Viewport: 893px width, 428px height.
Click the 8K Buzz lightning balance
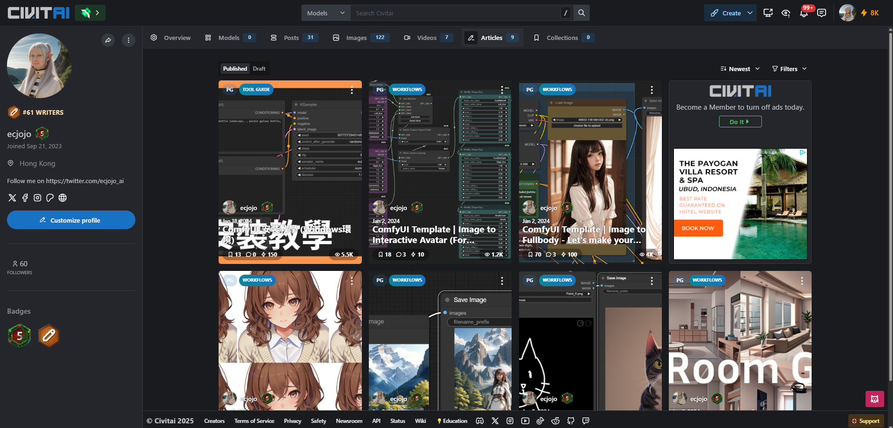click(x=870, y=13)
